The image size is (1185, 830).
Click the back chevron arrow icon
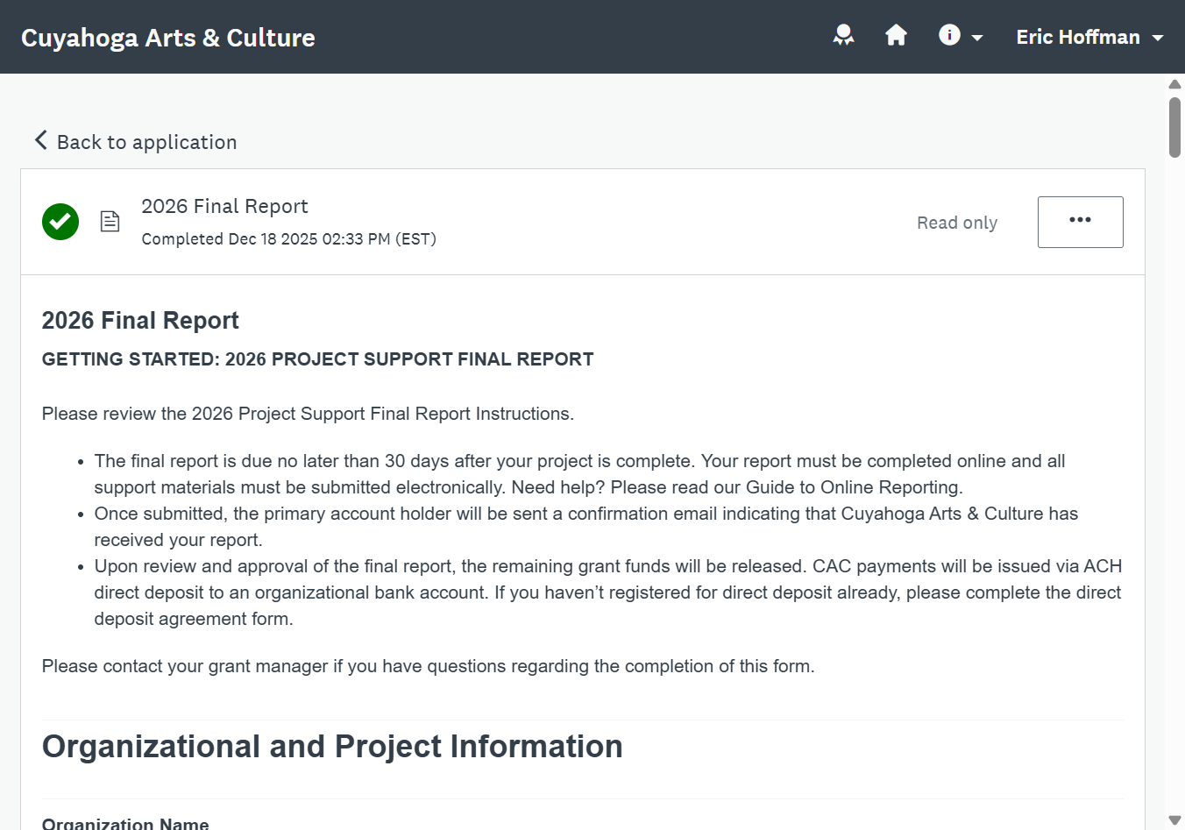point(40,140)
